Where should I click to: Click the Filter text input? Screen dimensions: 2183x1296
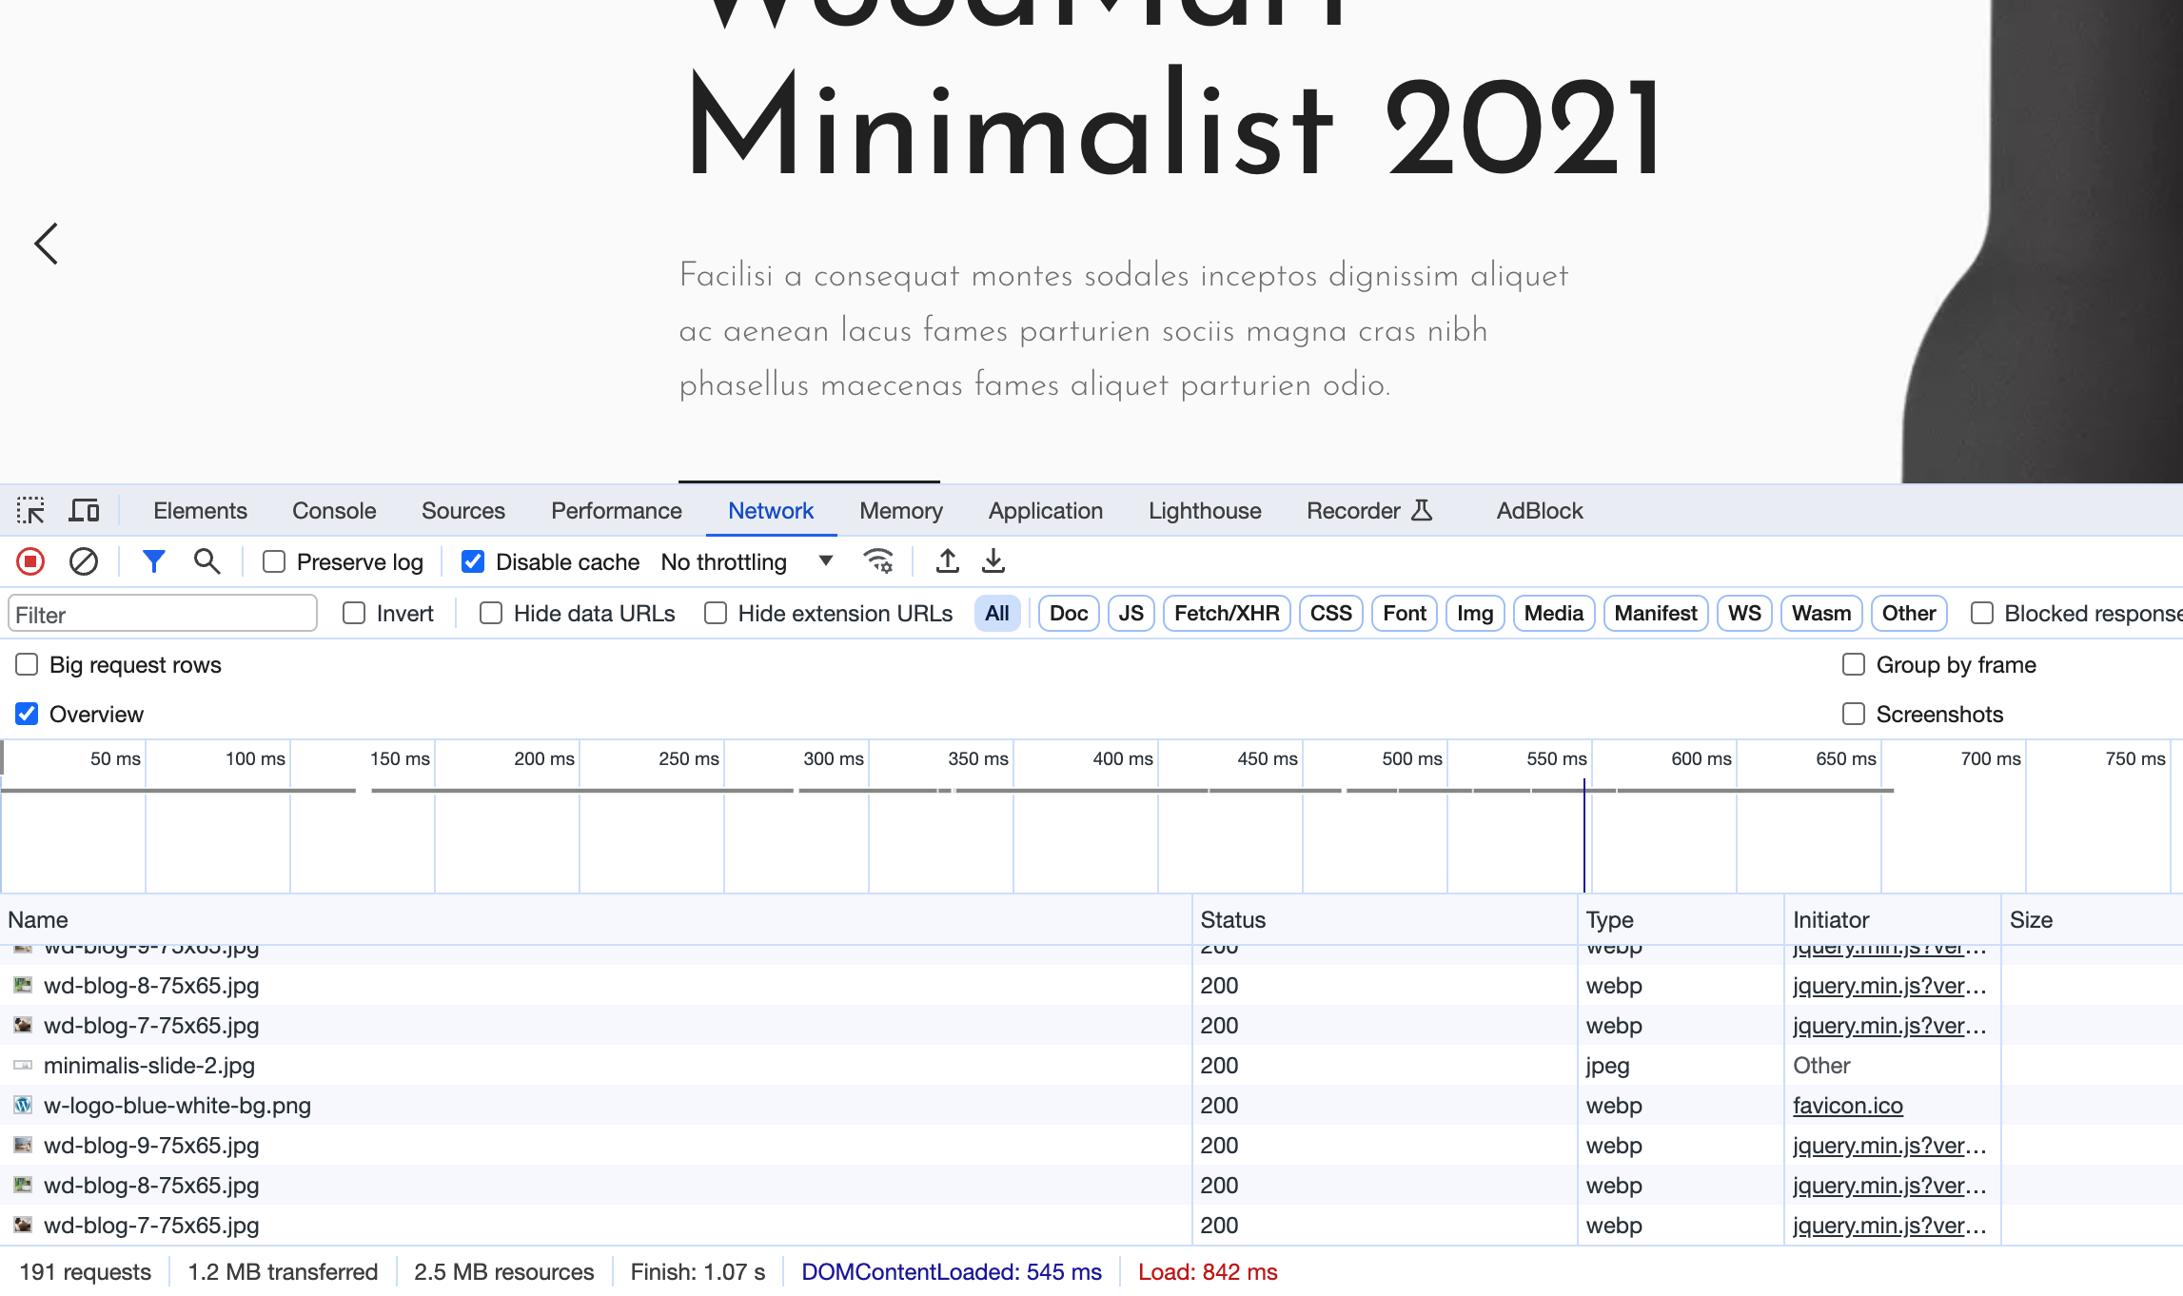pyautogui.click(x=162, y=614)
